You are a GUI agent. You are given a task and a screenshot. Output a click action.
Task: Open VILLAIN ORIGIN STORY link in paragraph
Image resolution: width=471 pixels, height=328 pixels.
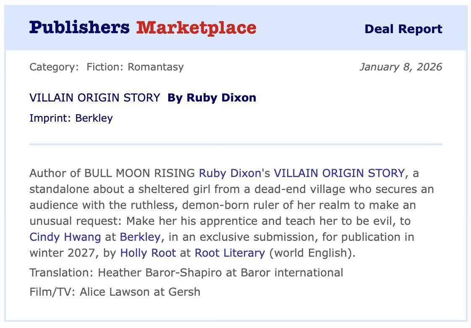339,173
